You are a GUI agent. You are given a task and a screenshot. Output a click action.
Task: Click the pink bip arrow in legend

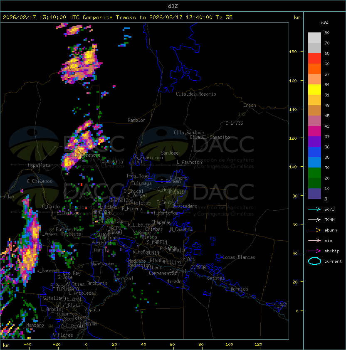click(x=314, y=240)
